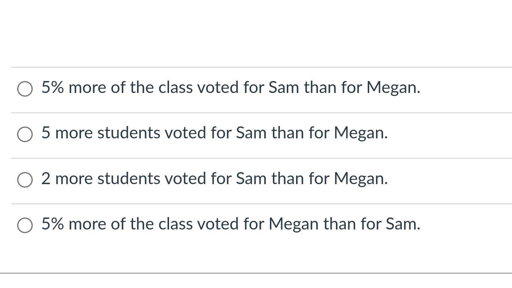The image size is (512, 288).
Task: Click answer text '5% more of the class voted for Sam'
Action: click(231, 88)
